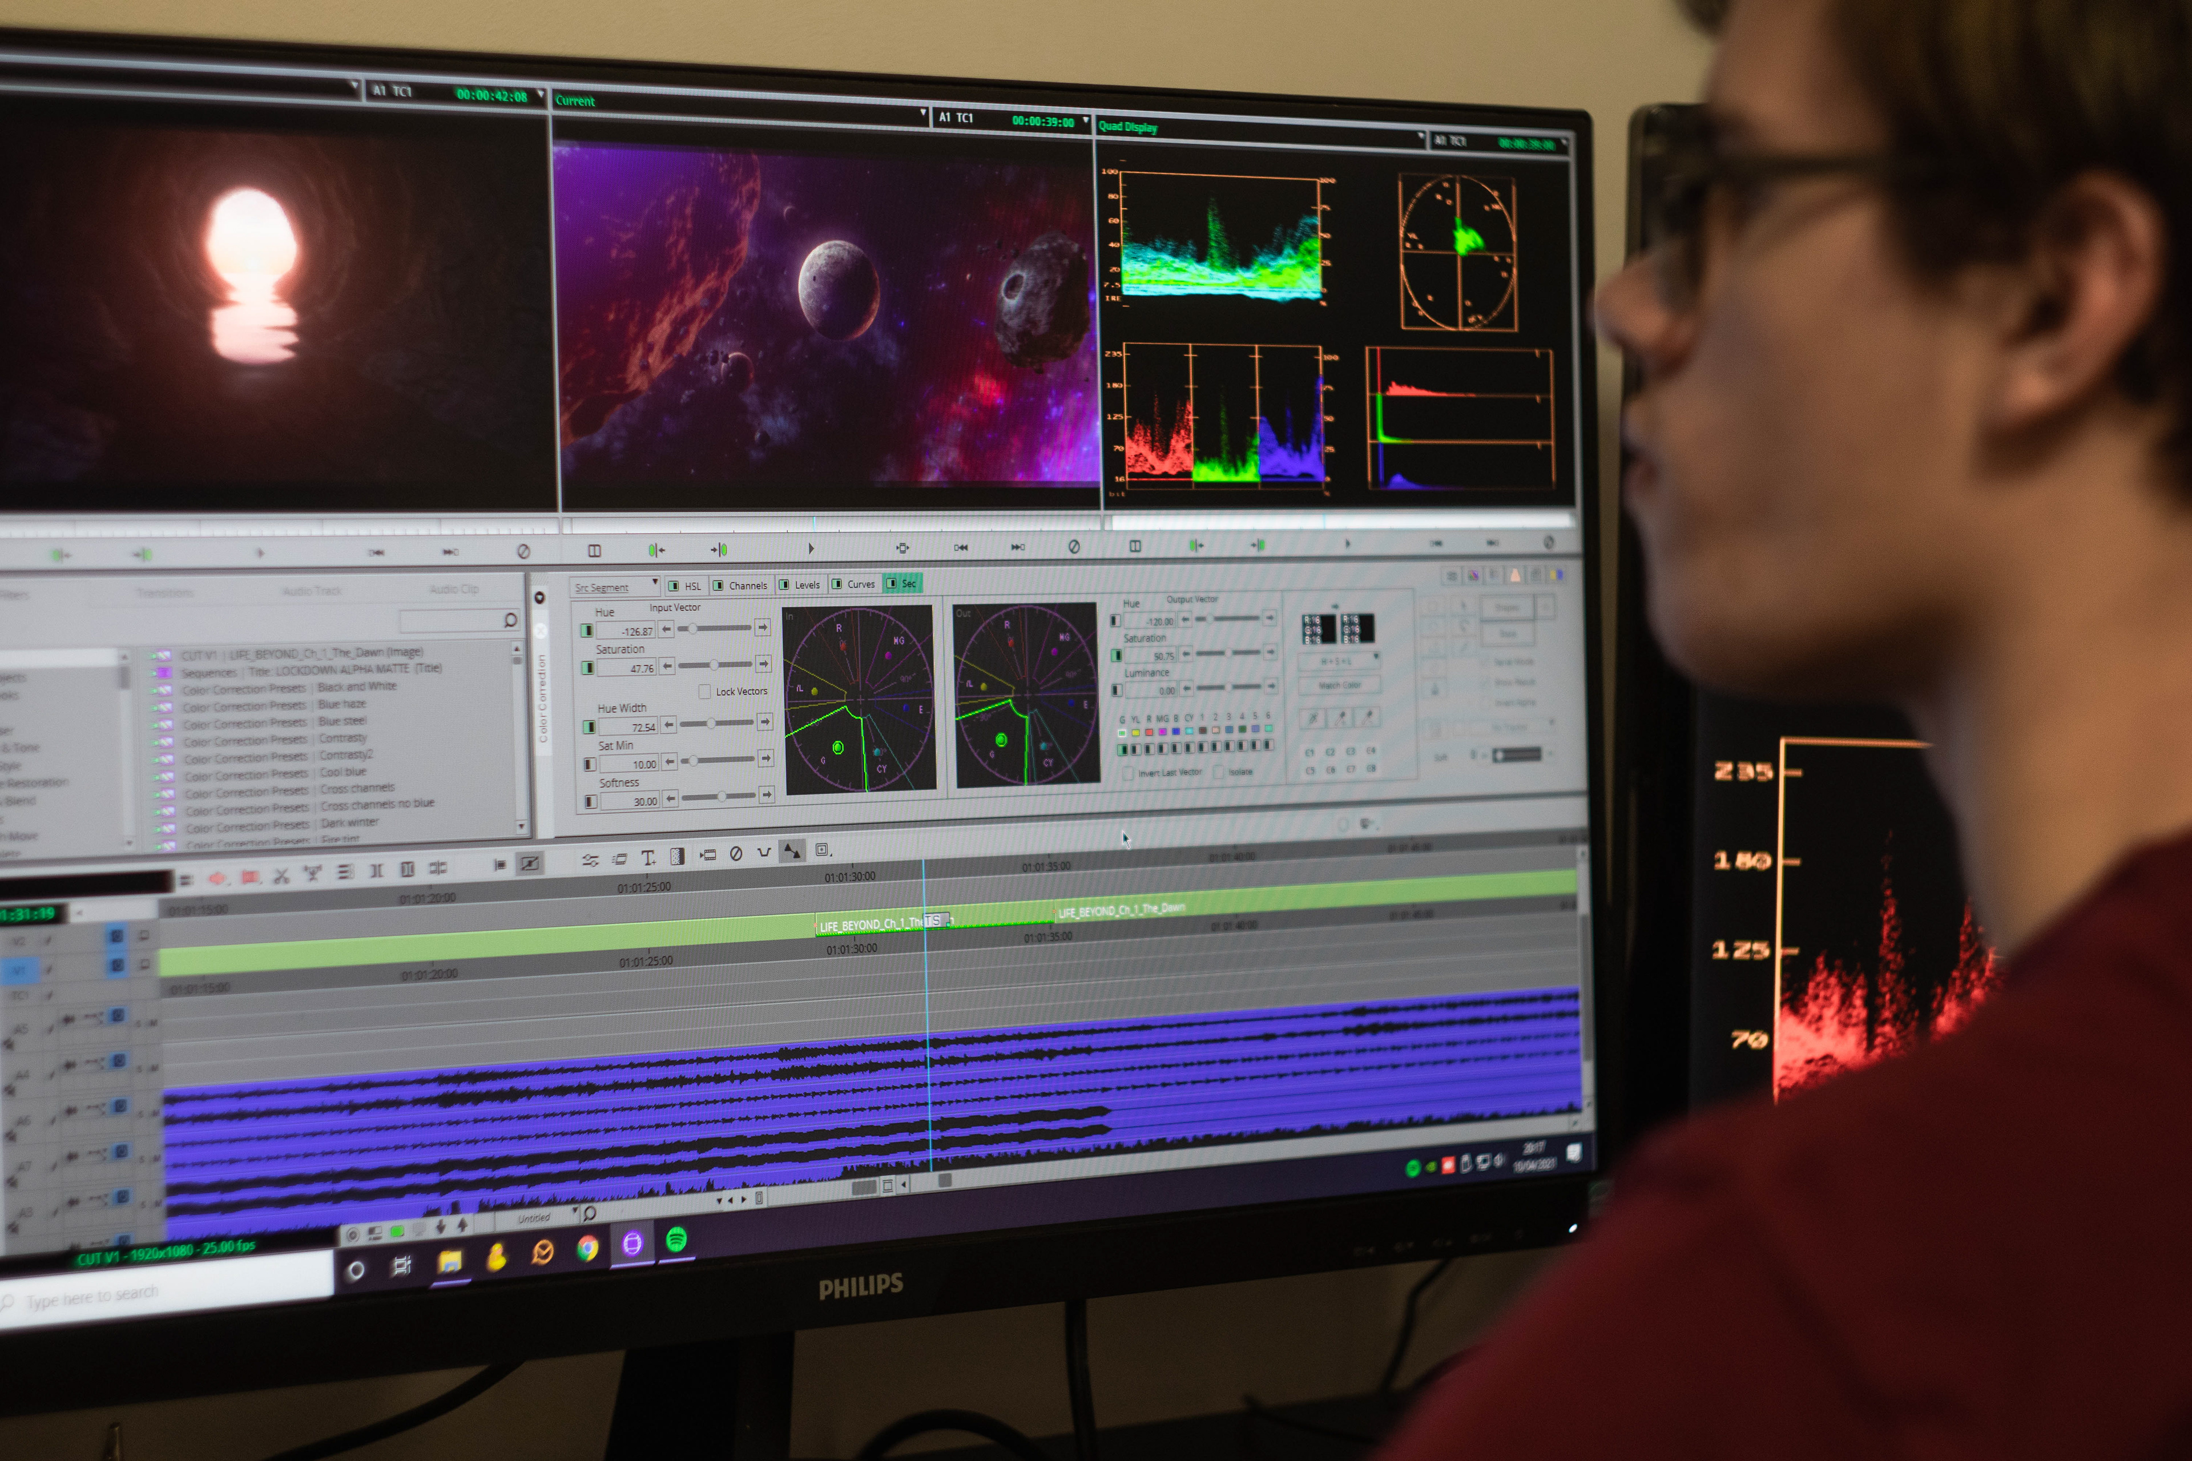Click the Play Loop icon under the Current monitor
This screenshot has width=2192, height=1461.
902,547
